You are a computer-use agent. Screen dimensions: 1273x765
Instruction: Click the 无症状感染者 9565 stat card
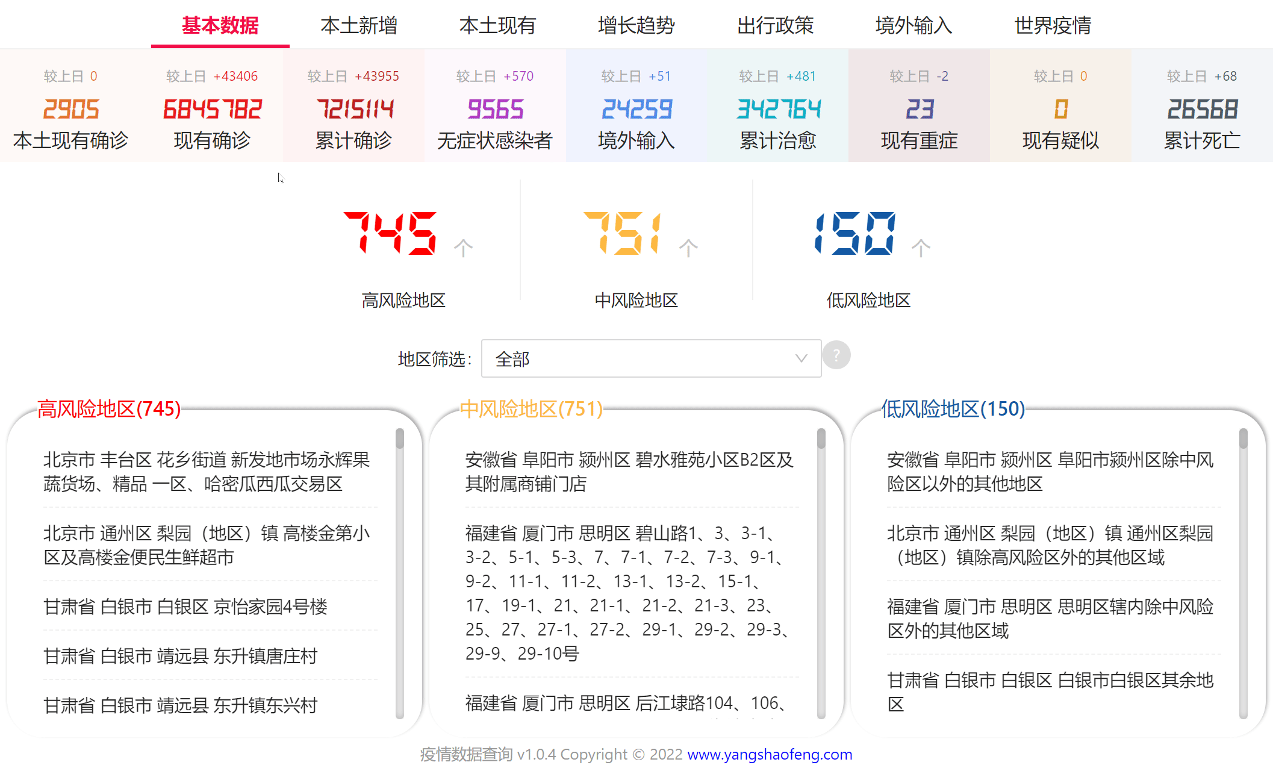(495, 108)
